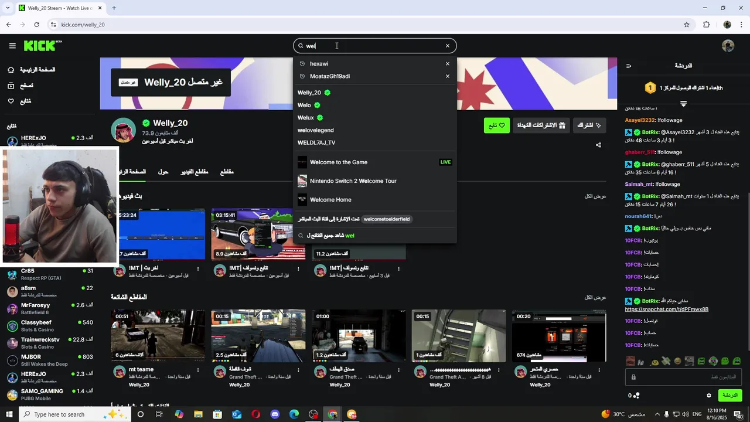Click the welcometoelderfield tag
Viewport: 750px width, 422px height.
387,219
